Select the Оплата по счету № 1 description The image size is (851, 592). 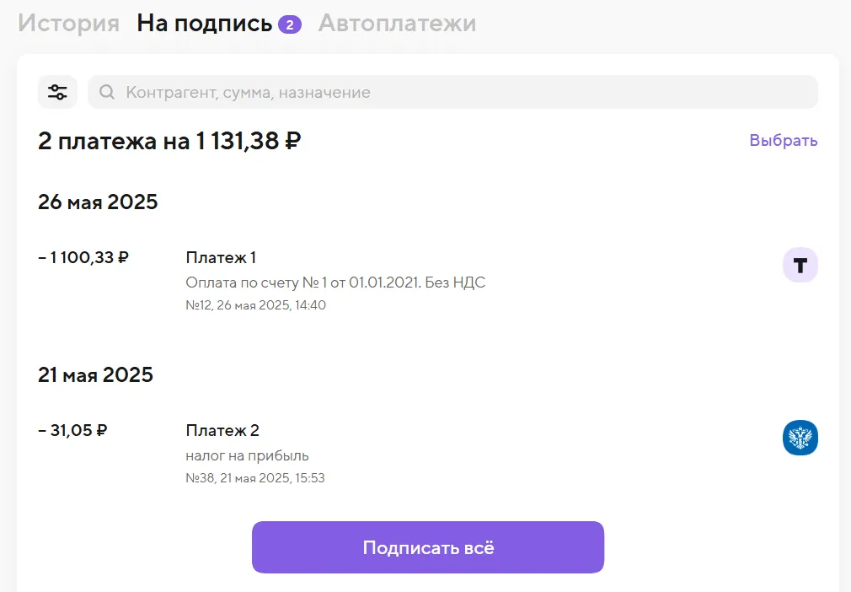tap(335, 283)
